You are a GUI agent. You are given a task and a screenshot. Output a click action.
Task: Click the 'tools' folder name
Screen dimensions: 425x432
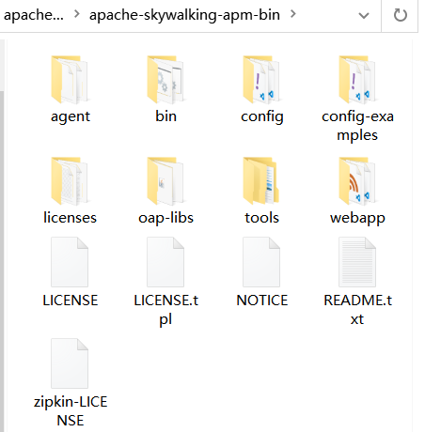(261, 218)
